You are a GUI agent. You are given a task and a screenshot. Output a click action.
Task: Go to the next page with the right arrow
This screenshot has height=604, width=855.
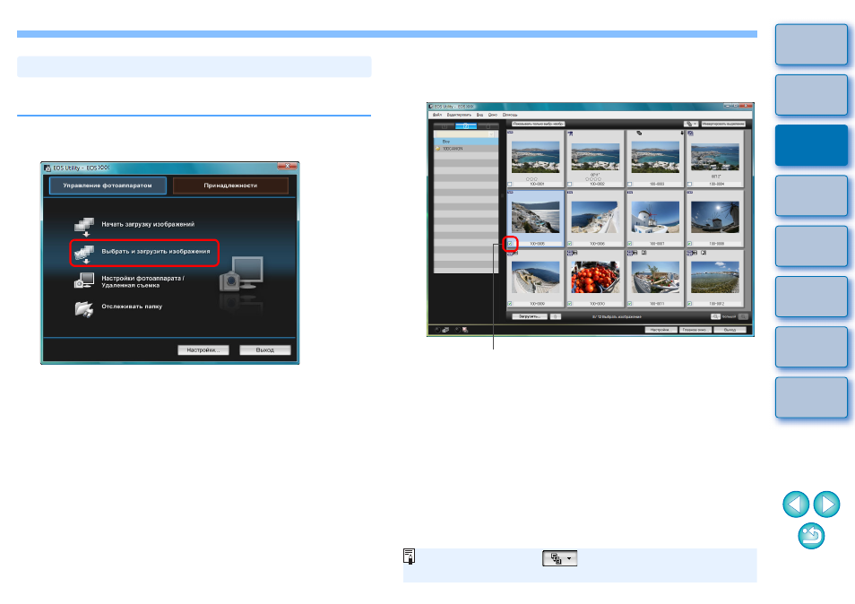point(826,504)
